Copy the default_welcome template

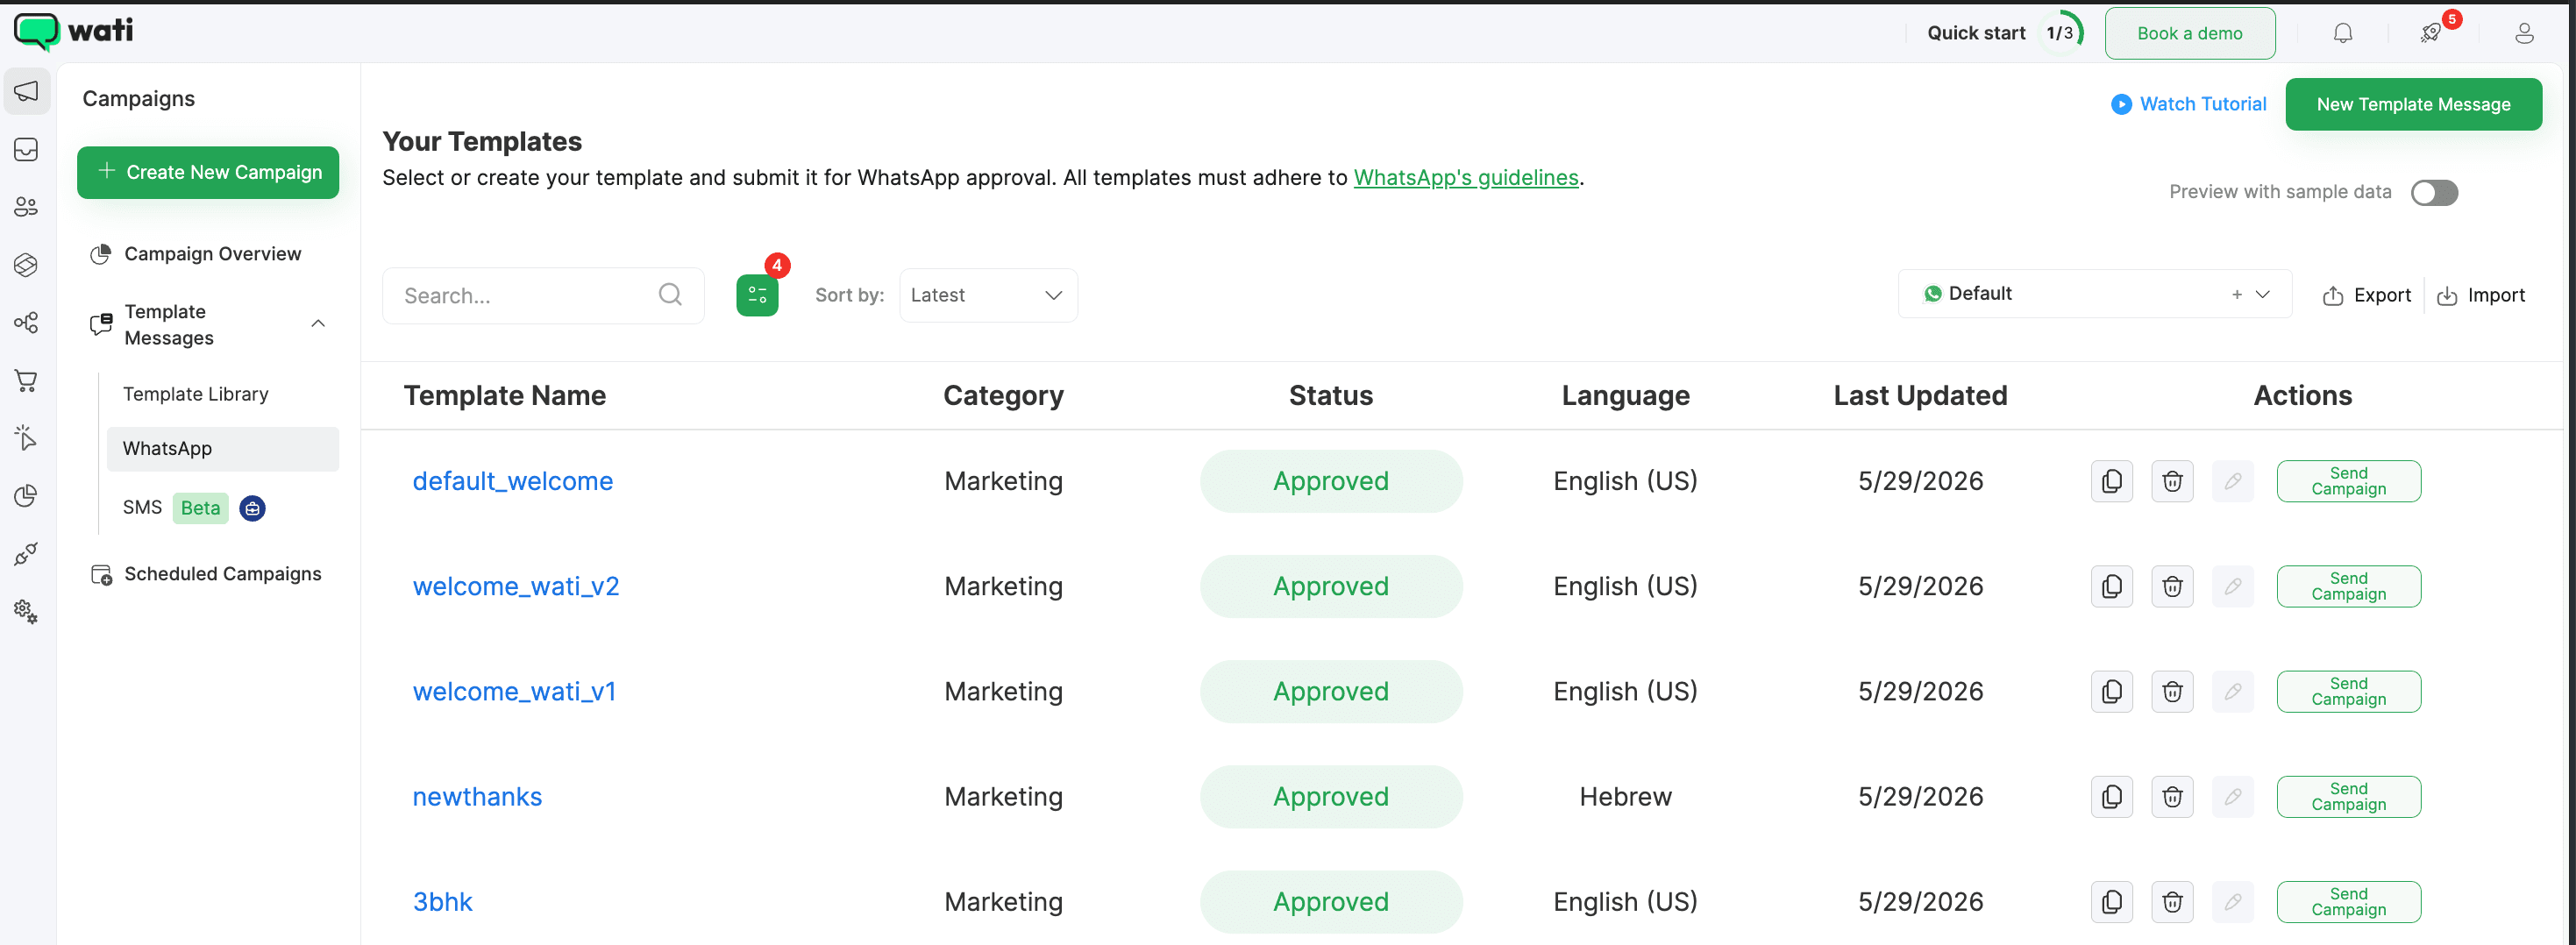click(2111, 481)
